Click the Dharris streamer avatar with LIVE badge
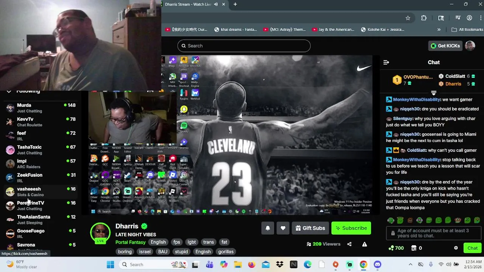The image size is (484, 272). pyautogui.click(x=100, y=233)
